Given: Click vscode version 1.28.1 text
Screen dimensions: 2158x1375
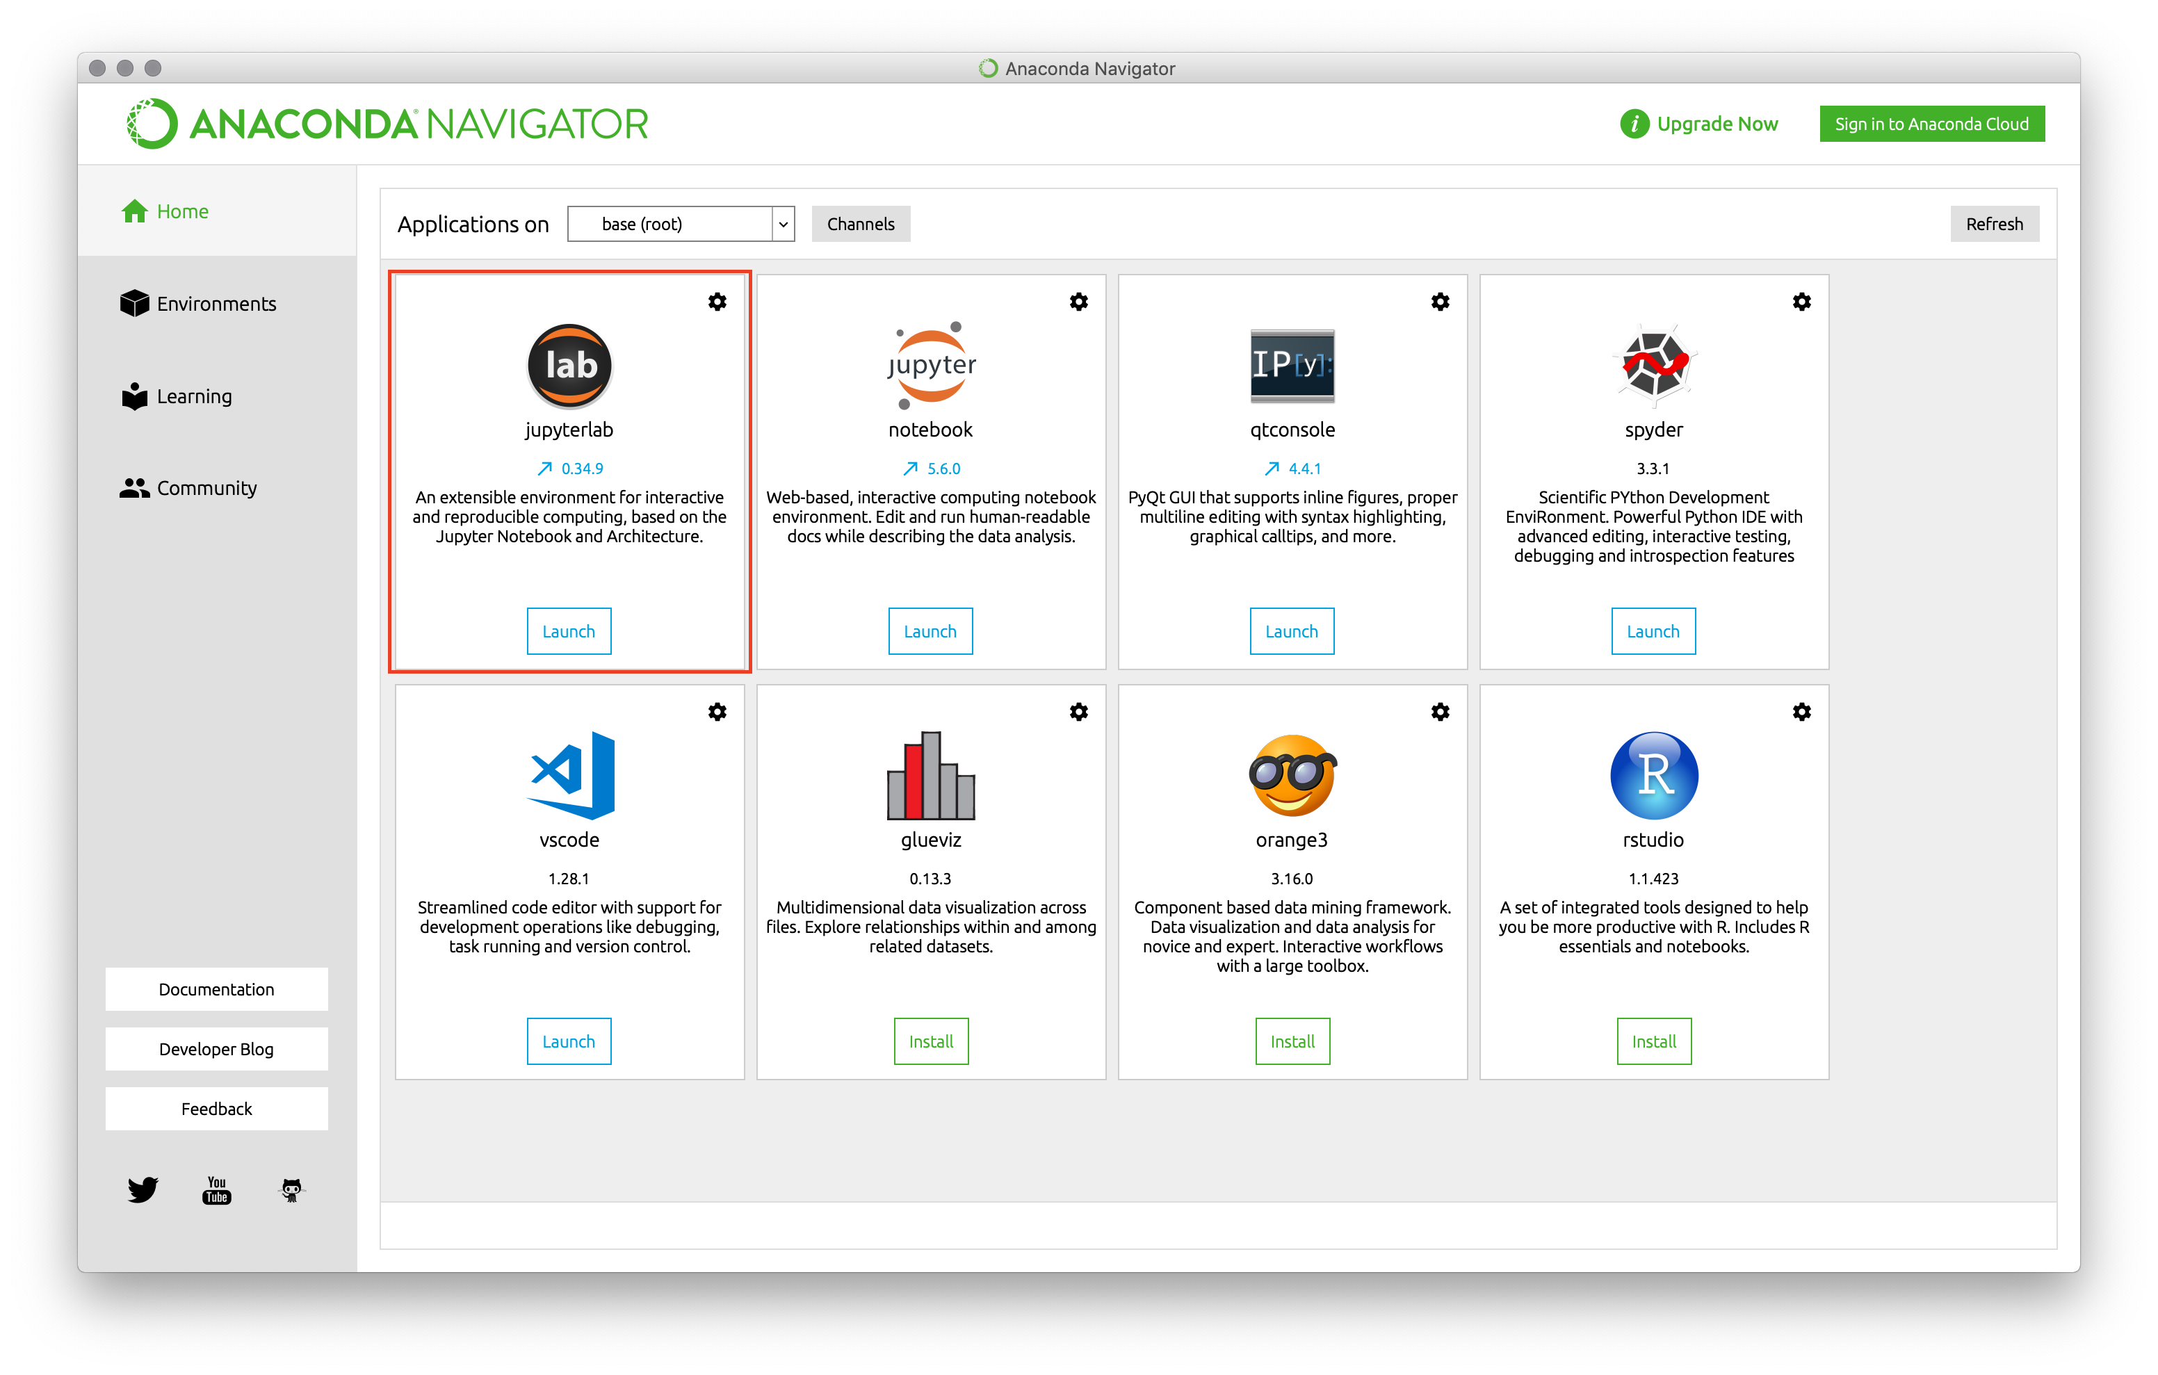Looking at the screenshot, I should point(569,879).
